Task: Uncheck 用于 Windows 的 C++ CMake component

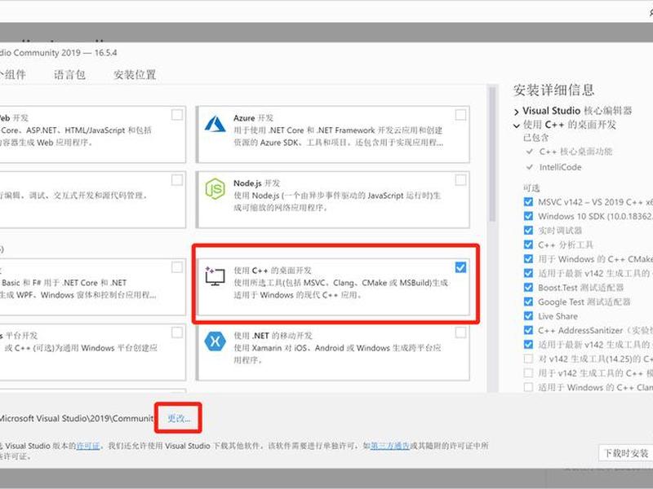Action: point(528,259)
